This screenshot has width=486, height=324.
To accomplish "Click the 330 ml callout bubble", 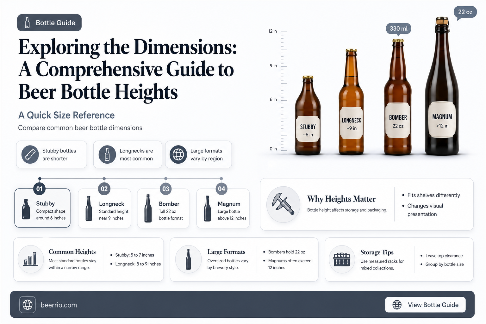I will [x=398, y=29].
